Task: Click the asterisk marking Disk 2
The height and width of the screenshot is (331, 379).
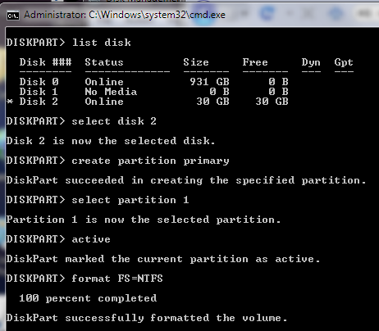Action: (x=10, y=102)
